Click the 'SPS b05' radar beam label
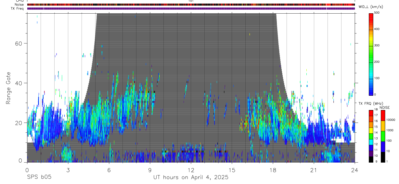 click(39, 178)
